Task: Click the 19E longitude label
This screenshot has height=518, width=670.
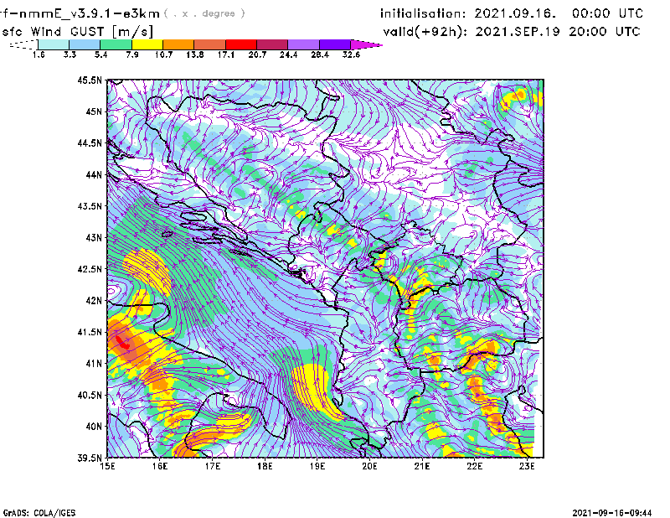Action: (317, 466)
